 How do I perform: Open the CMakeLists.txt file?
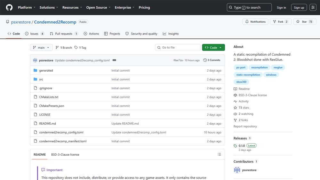coord(49,97)
